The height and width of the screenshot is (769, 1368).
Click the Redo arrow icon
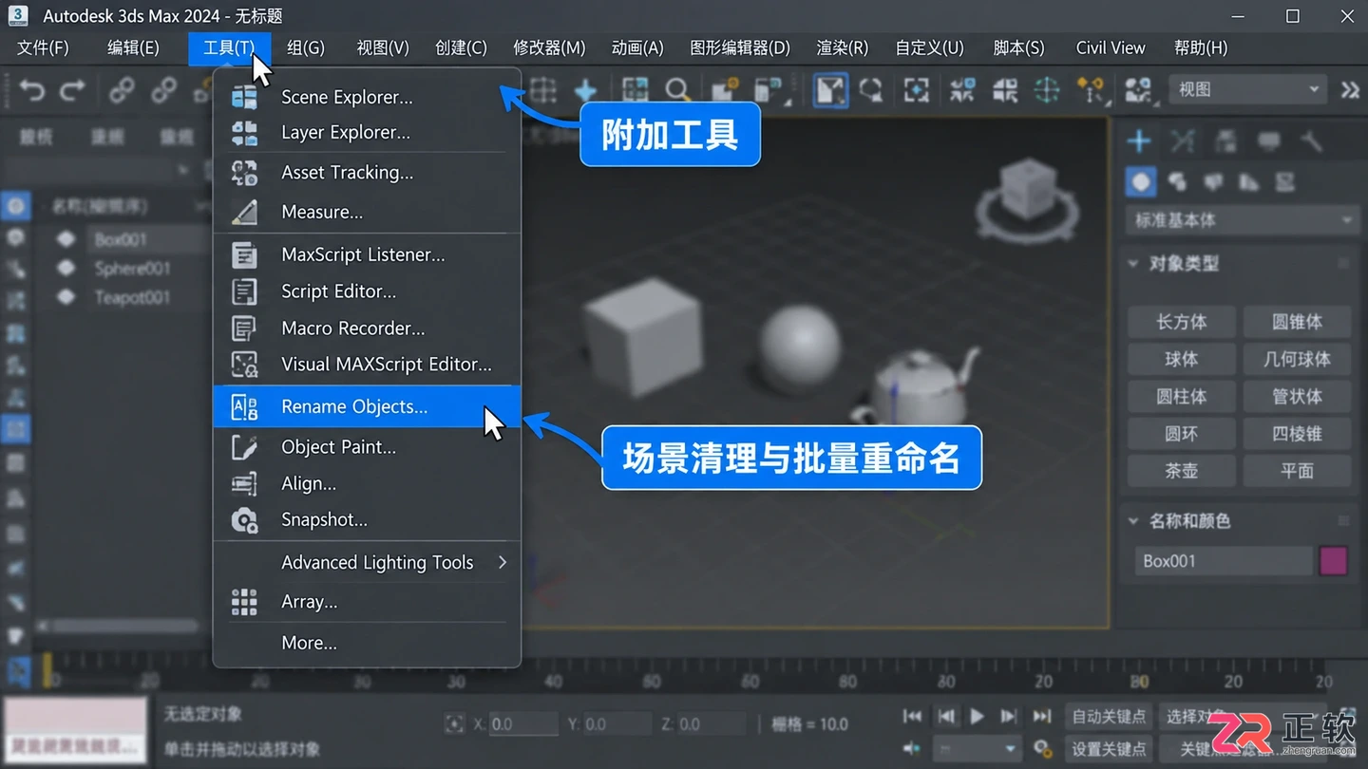pyautogui.click(x=73, y=90)
